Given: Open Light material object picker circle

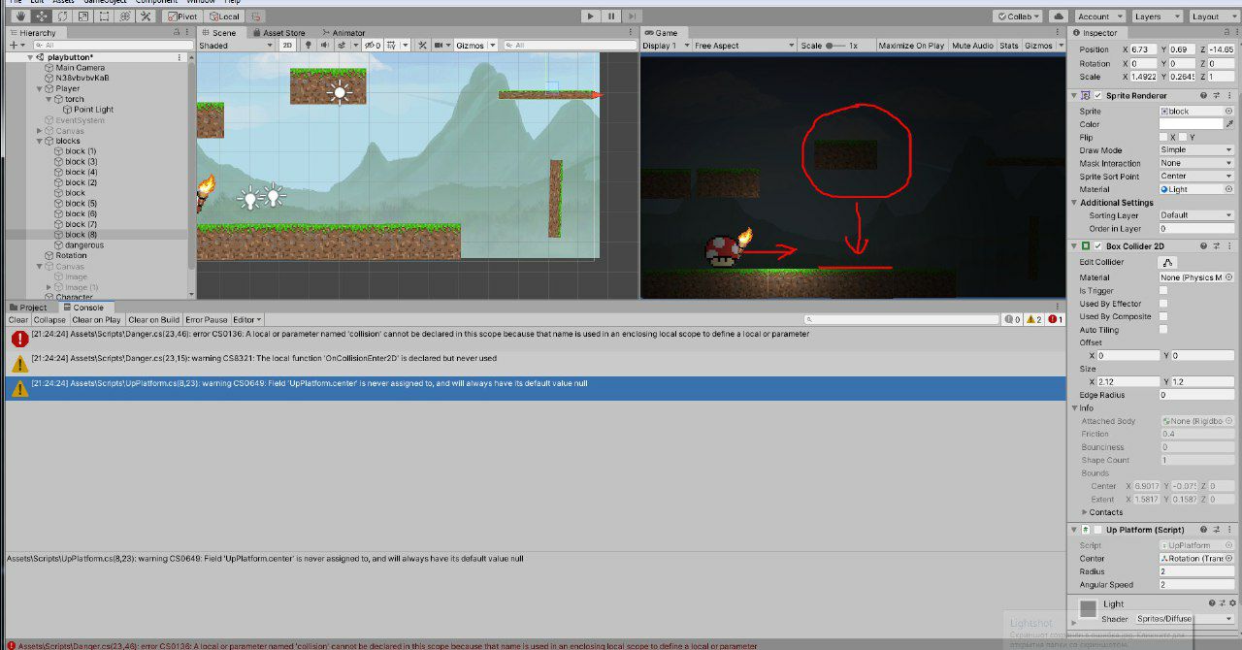Looking at the screenshot, I should pos(1228,189).
